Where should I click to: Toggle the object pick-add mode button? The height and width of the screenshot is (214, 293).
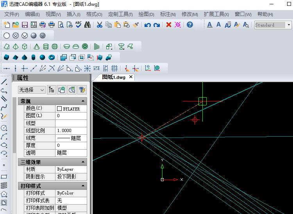click(x=61, y=90)
